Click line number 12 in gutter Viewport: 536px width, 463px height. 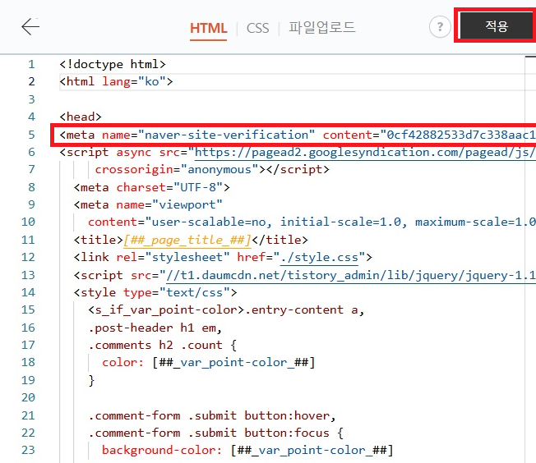click(x=28, y=257)
